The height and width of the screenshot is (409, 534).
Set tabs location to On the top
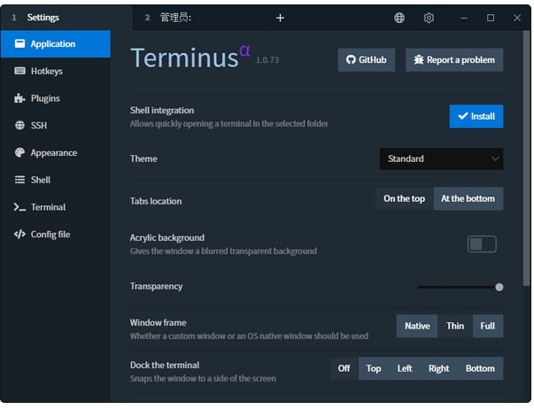[404, 199]
